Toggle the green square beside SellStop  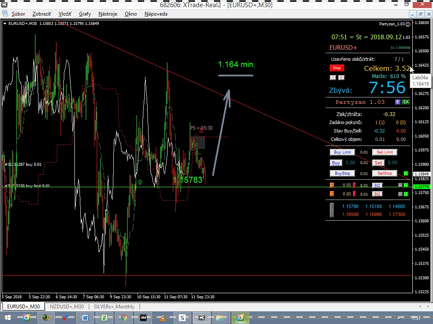(x=406, y=173)
